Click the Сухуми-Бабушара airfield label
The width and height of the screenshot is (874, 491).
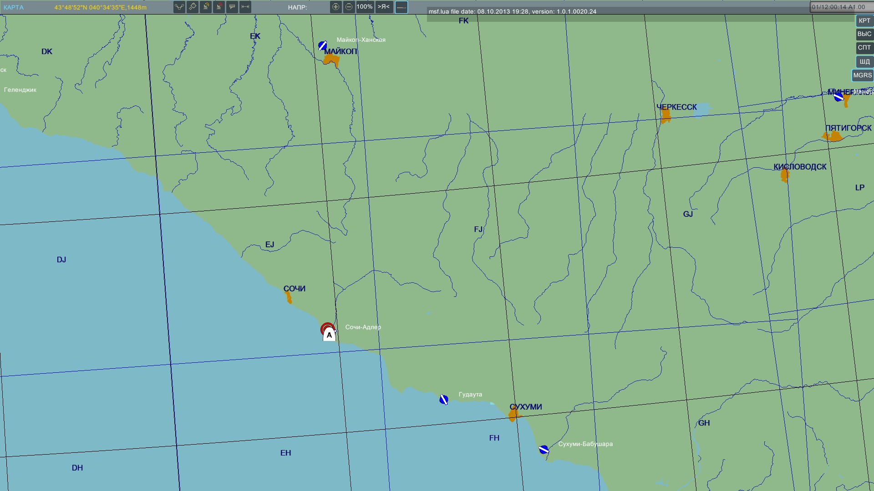(585, 444)
